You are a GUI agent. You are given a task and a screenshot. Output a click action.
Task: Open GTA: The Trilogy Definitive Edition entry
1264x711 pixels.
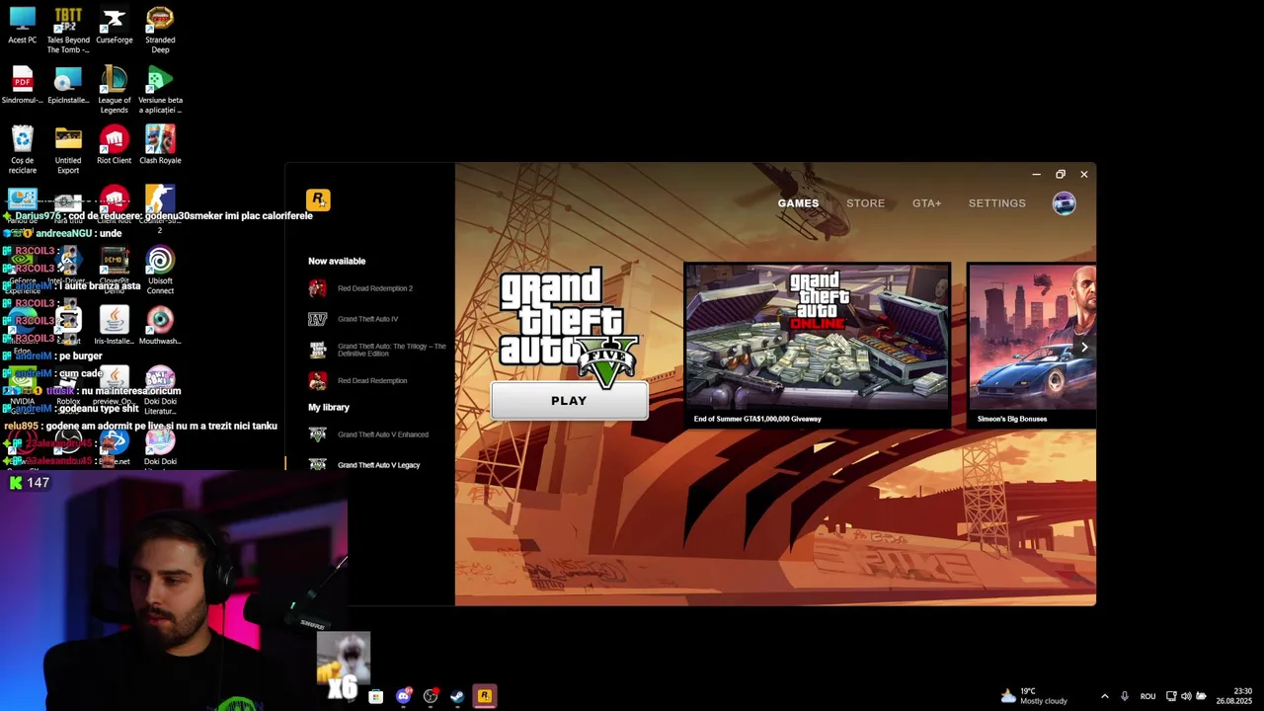(377, 350)
